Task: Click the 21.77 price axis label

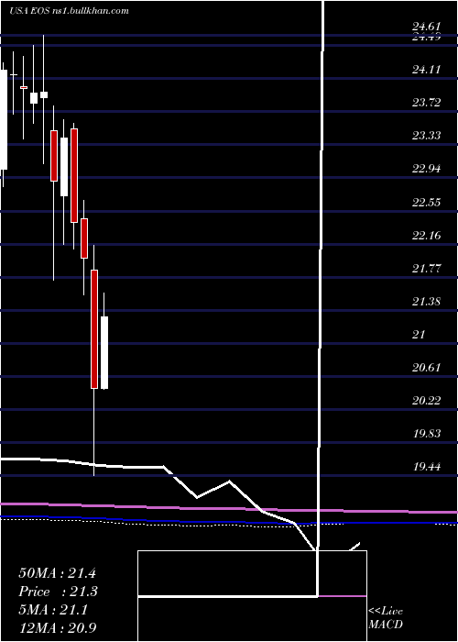Action: [x=426, y=269]
